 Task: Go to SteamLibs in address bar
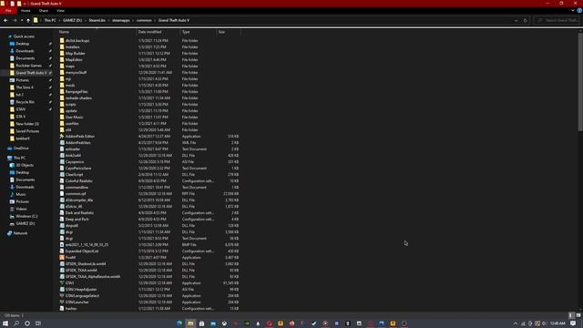[x=97, y=20]
